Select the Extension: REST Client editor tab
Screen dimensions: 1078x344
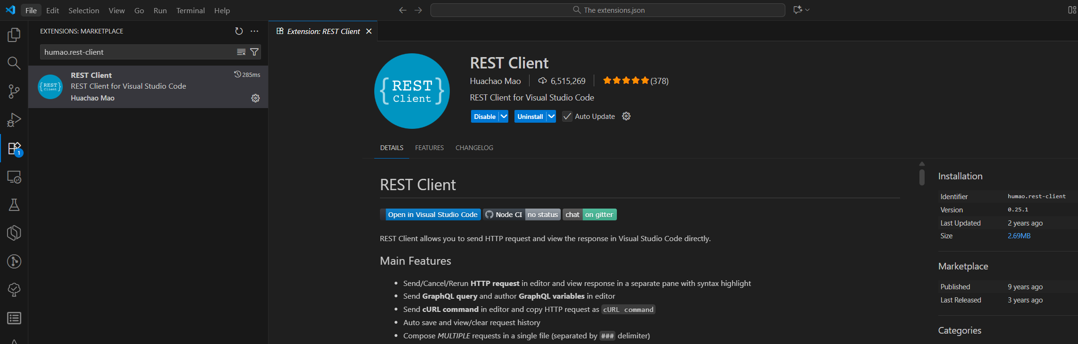(x=323, y=31)
